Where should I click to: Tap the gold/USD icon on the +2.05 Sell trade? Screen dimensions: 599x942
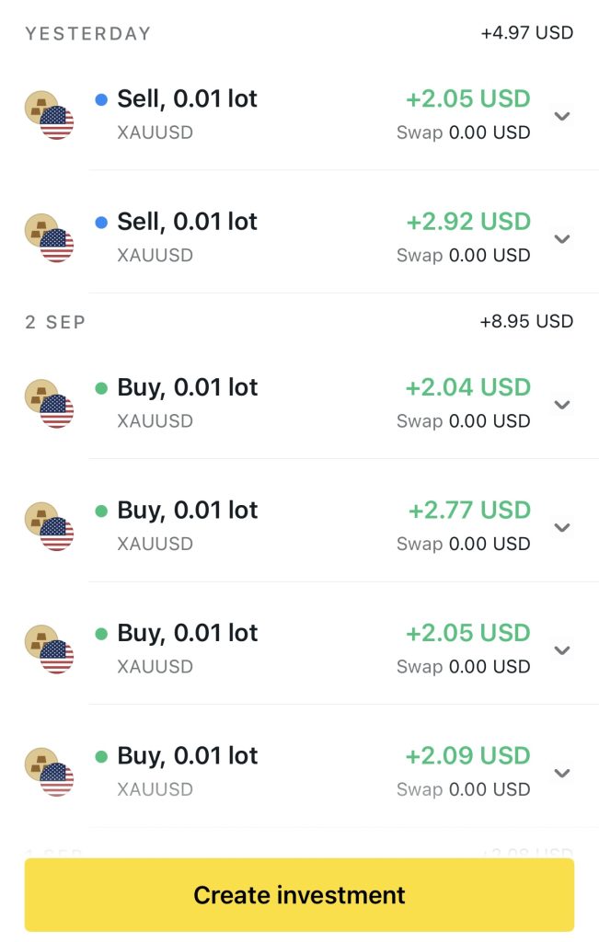(x=49, y=115)
